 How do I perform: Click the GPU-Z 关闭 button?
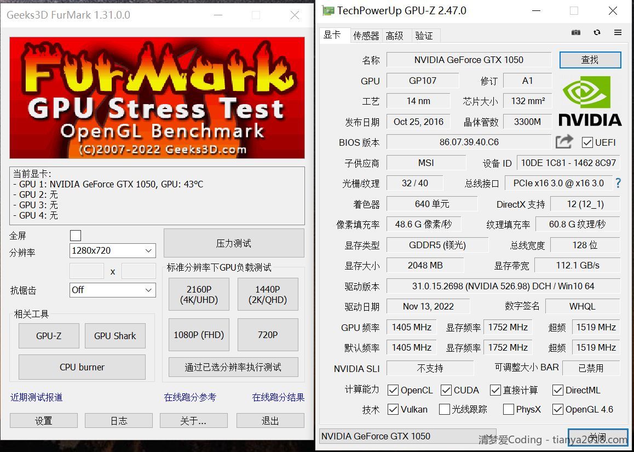click(x=597, y=437)
